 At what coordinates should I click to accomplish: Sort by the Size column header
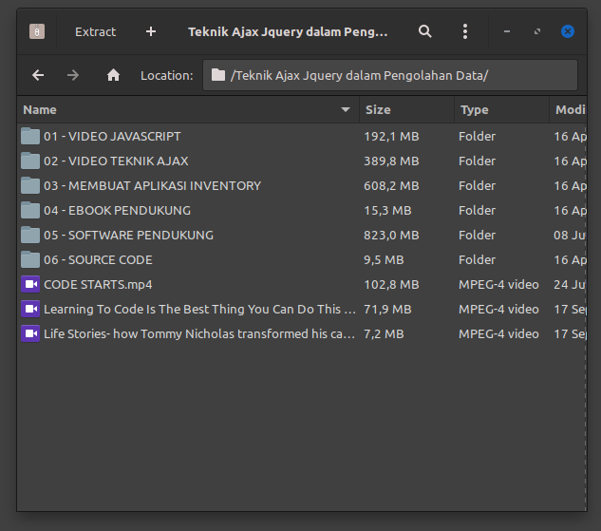point(406,110)
